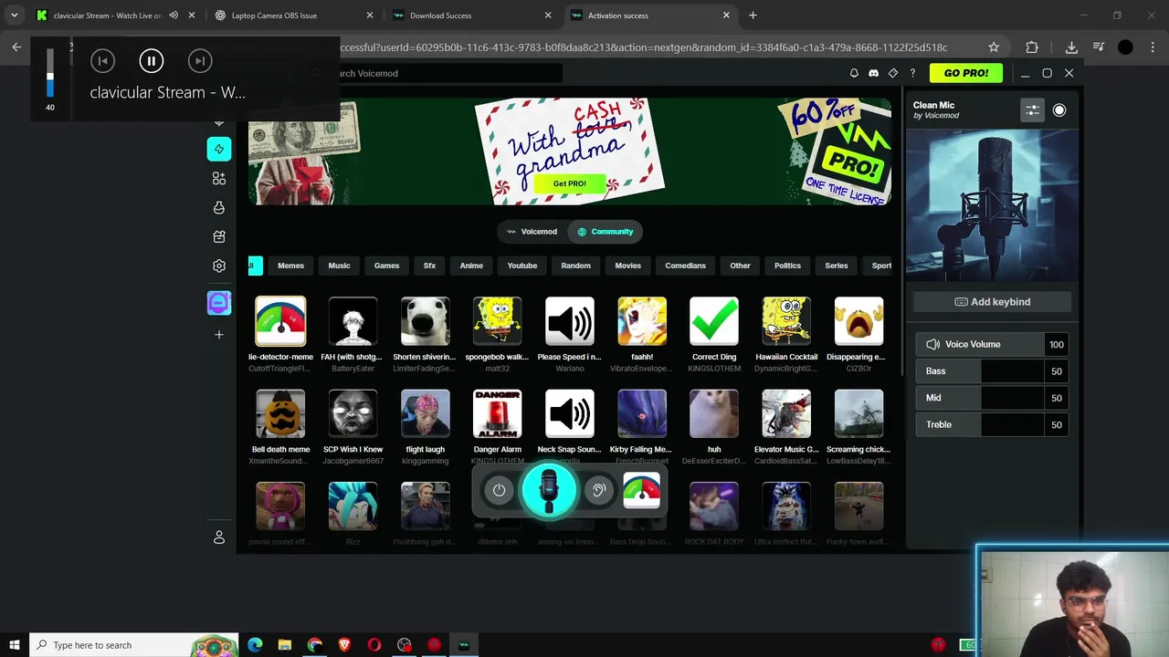Play the Neck Snap Sound tile
This screenshot has height=657, width=1169.
(x=570, y=413)
